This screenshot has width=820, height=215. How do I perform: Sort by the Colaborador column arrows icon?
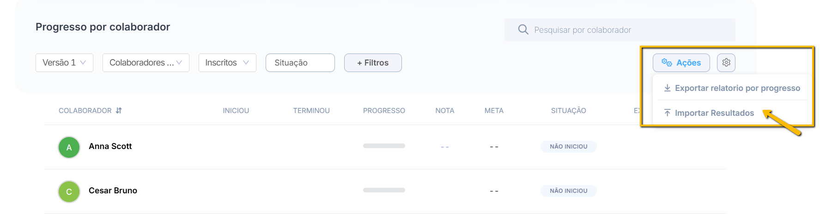tap(119, 111)
